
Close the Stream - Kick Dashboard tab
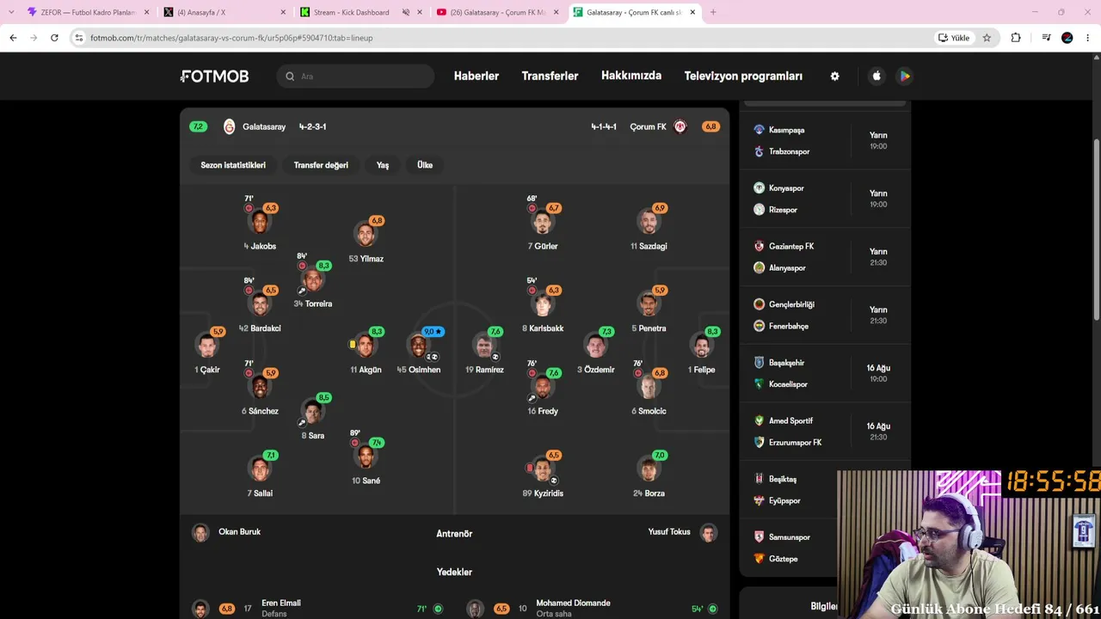click(421, 13)
